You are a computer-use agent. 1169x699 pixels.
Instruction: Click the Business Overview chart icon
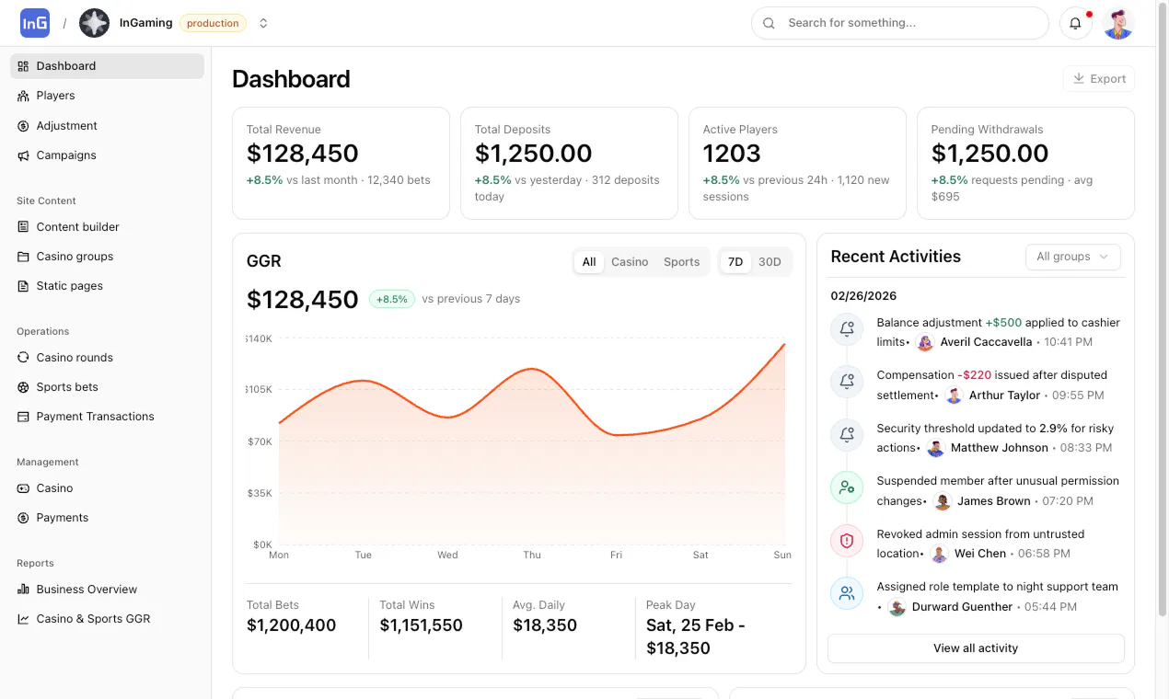23,590
